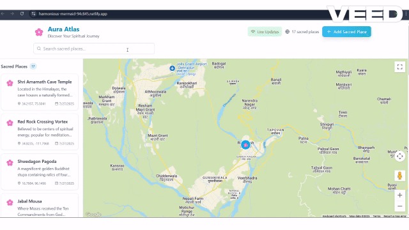
Task: Zoom in the map with plus button
Action: 399,195
